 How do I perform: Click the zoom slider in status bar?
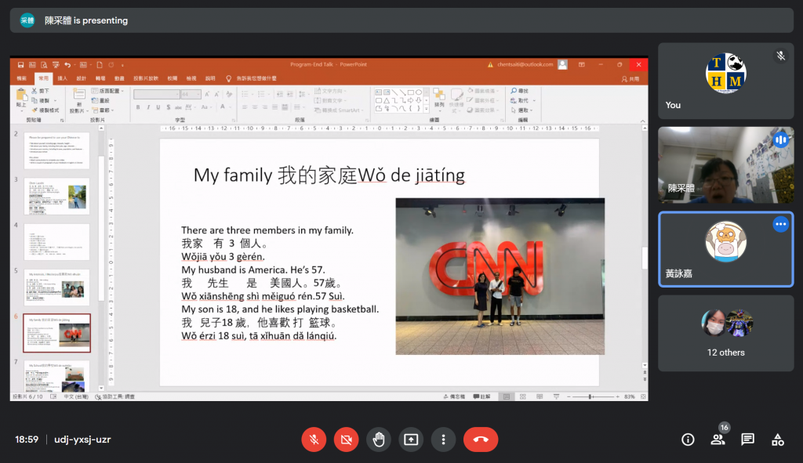[593, 396]
